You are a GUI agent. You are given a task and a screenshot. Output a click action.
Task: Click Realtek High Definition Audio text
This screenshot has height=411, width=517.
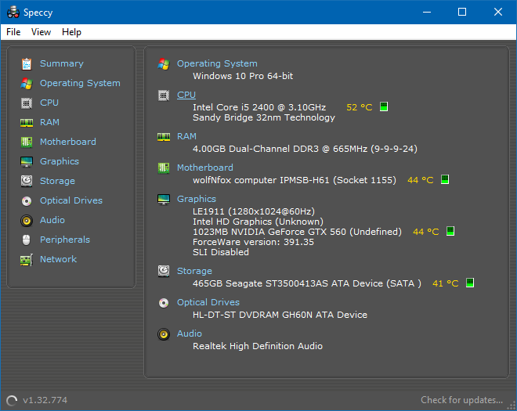point(258,346)
